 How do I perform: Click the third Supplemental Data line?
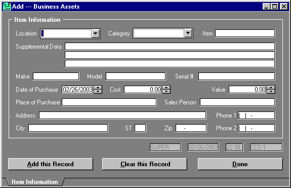click(170, 63)
